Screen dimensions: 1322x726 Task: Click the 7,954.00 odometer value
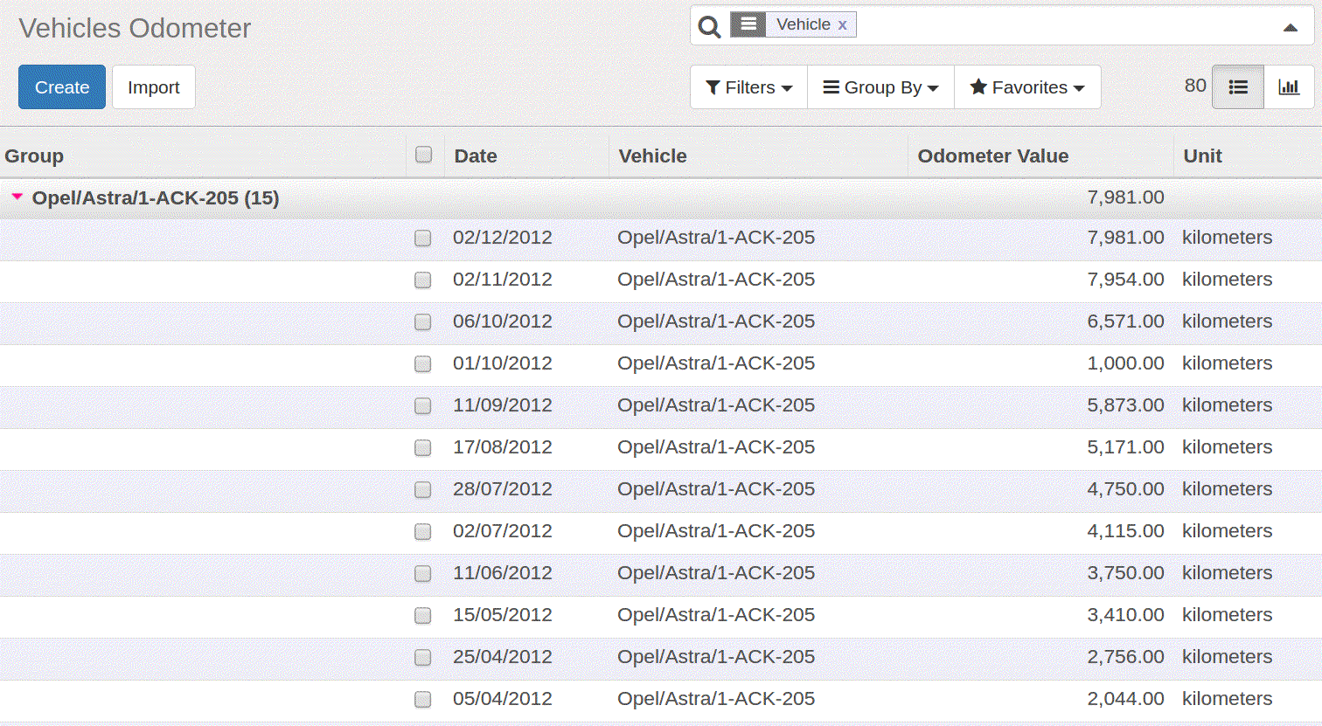pyautogui.click(x=1125, y=280)
